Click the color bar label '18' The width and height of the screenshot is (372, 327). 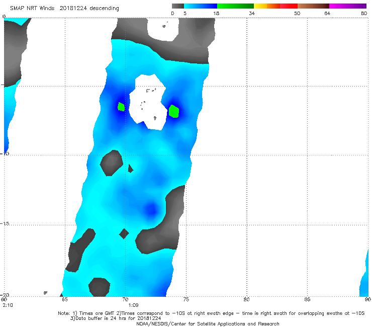tap(216, 13)
